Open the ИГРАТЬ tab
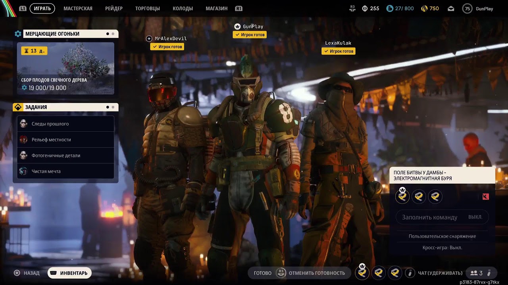The height and width of the screenshot is (285, 508). pos(42,8)
